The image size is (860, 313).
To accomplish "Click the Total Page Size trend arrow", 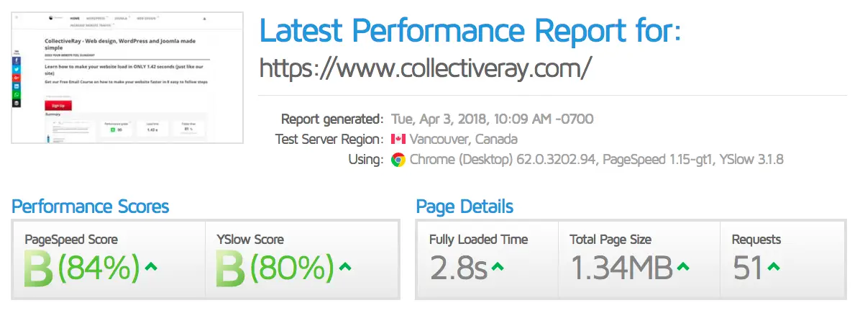I will 683,268.
